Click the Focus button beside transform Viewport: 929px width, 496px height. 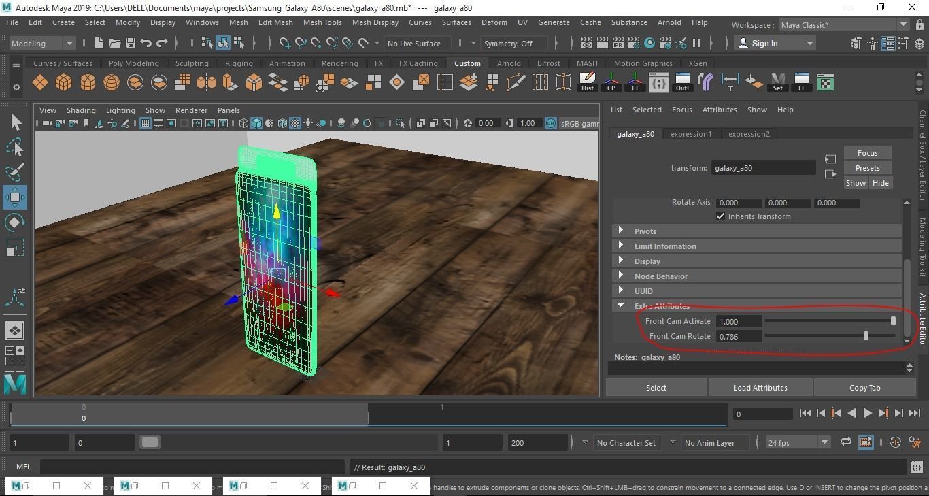(867, 153)
